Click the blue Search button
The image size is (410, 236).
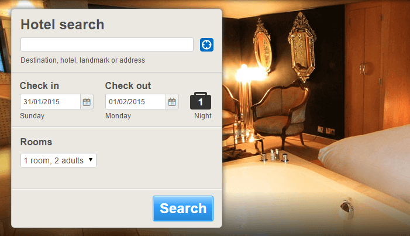183,208
